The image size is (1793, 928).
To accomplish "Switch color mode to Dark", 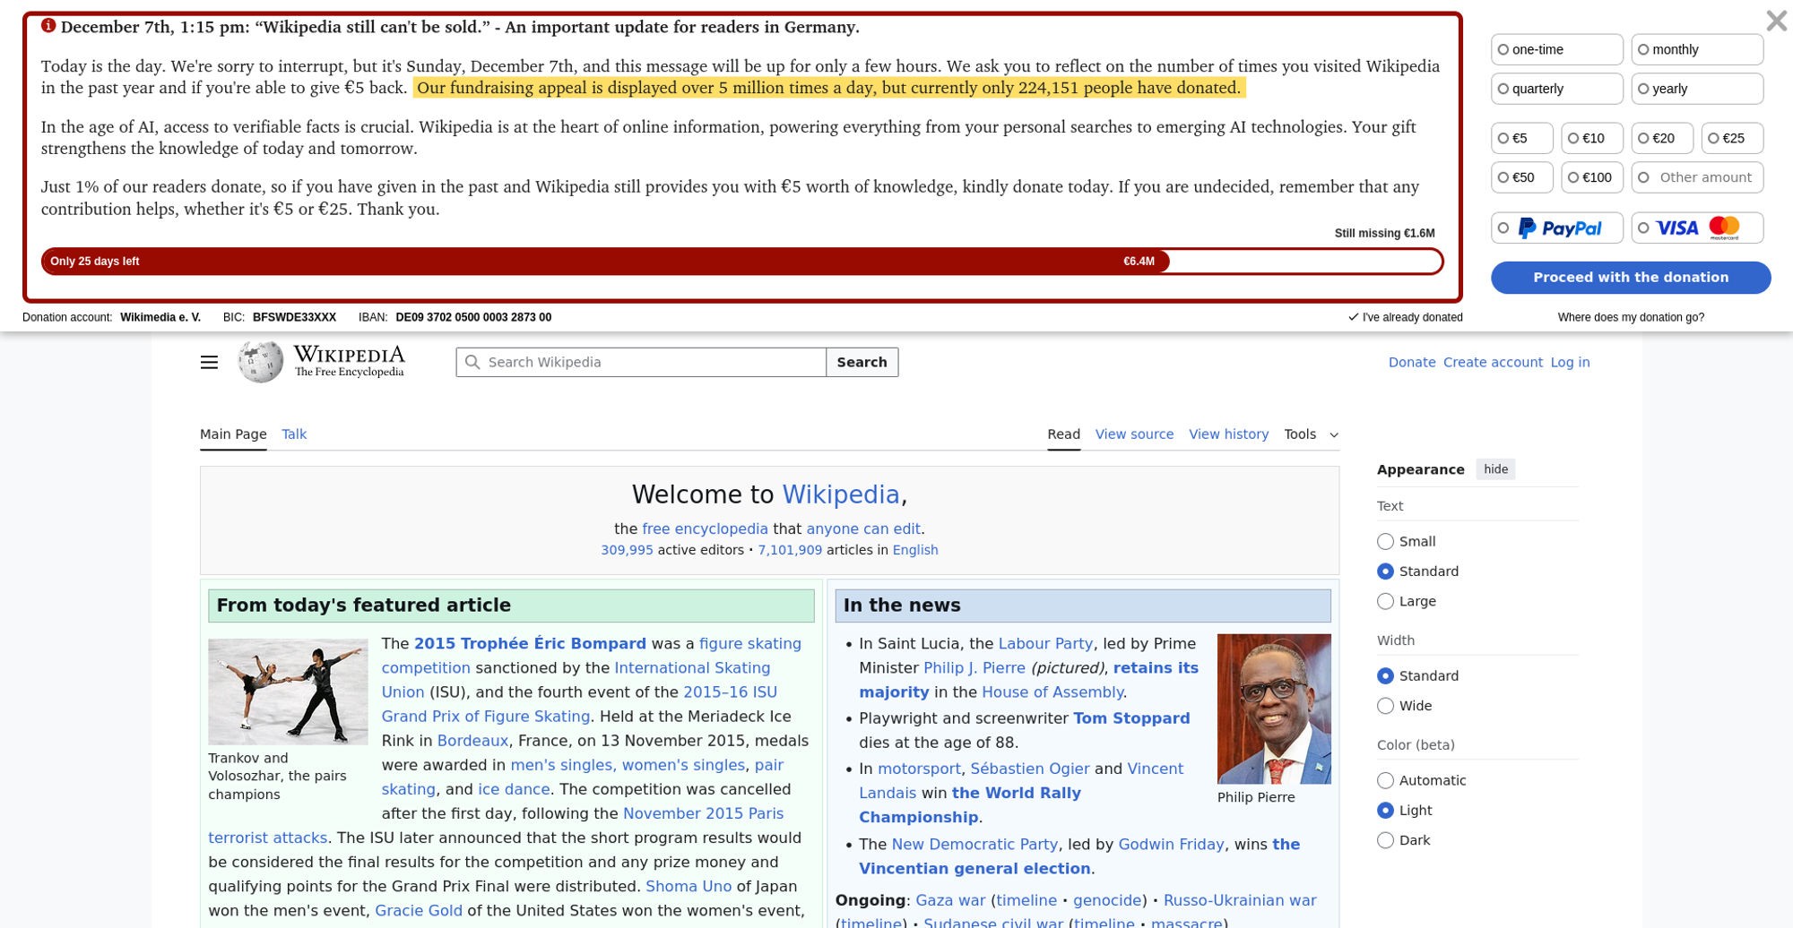I will coord(1385,840).
